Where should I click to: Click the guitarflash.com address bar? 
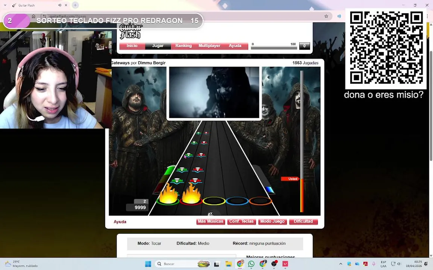coord(182,16)
